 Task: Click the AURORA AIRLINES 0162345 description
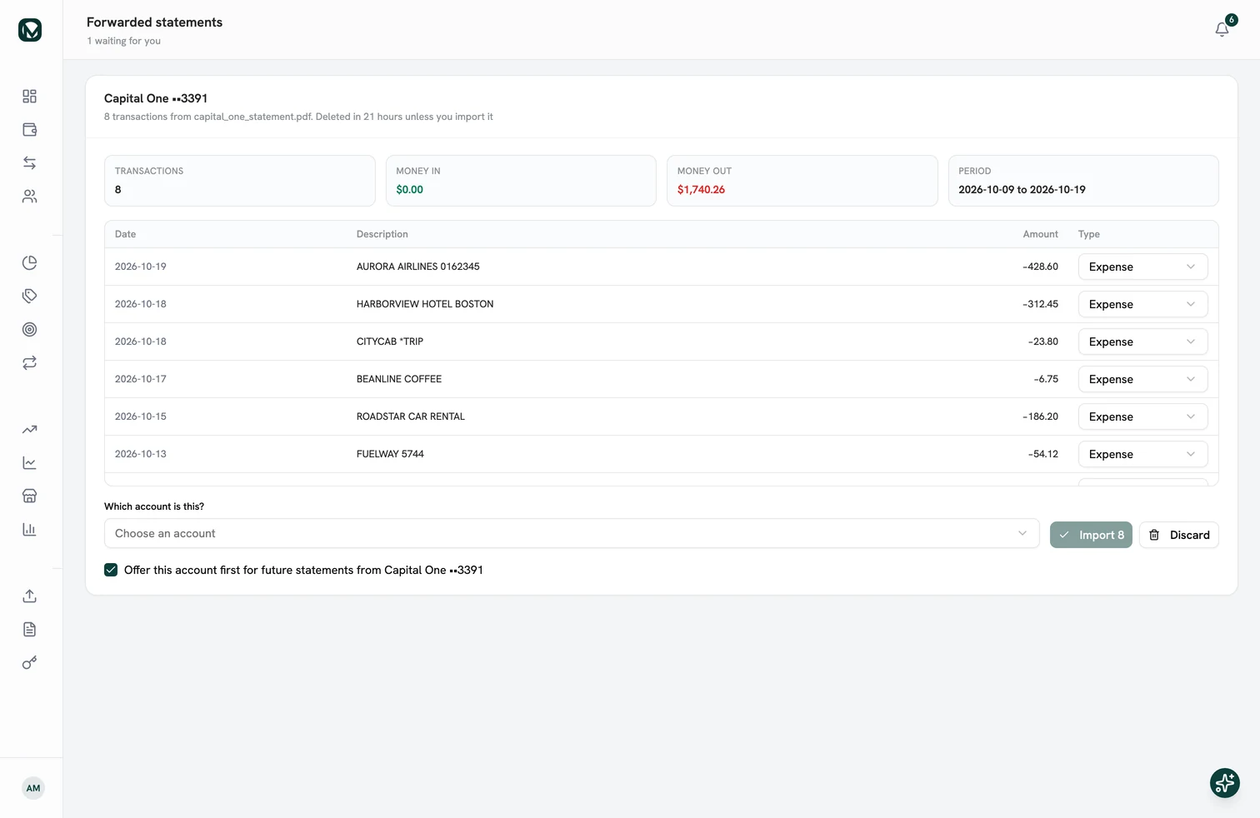coord(418,267)
